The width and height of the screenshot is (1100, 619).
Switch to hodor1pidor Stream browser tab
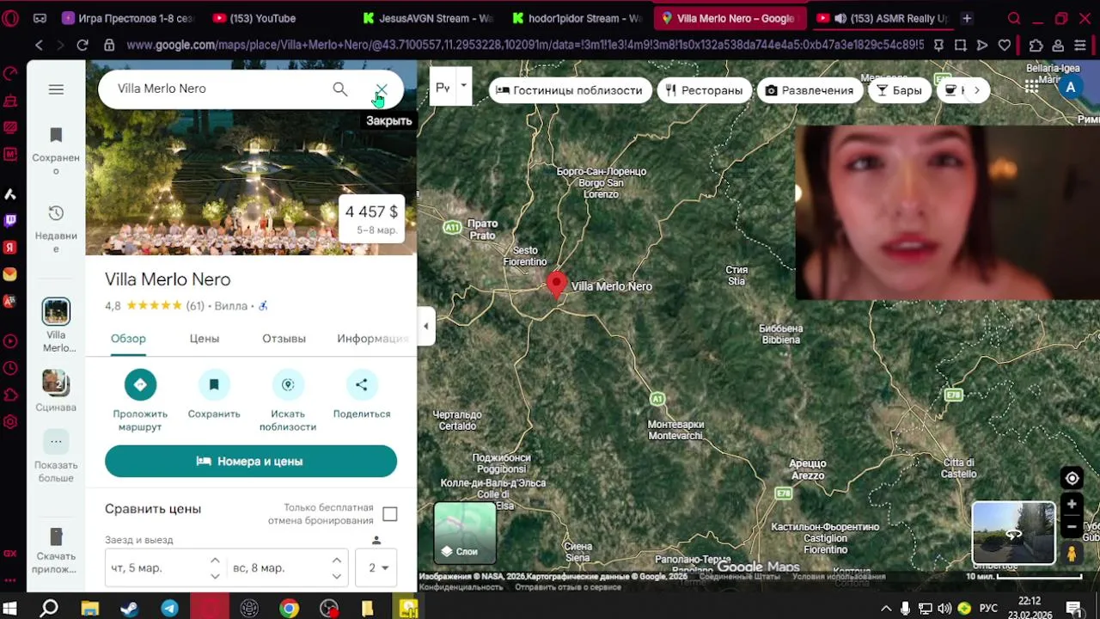tap(577, 18)
